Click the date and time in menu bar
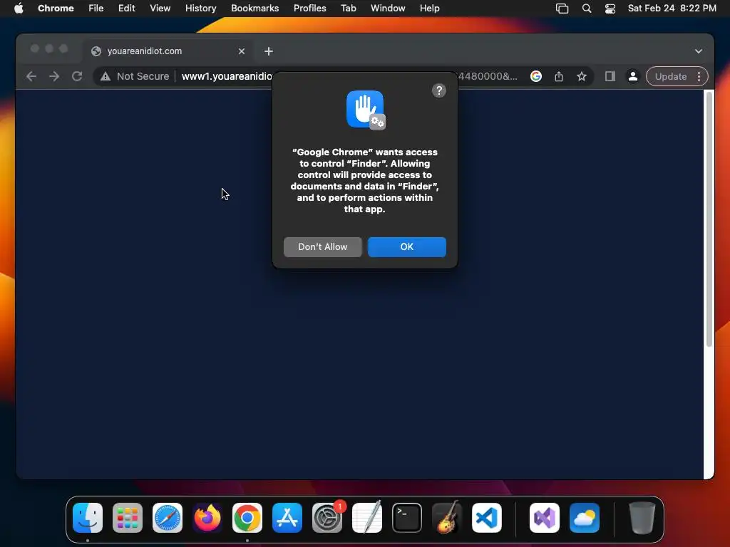 (672, 9)
